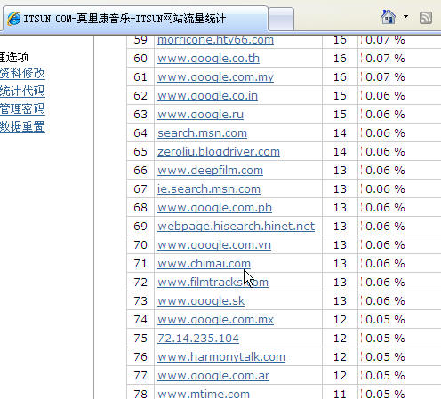This screenshot has width=441, height=399.
Task: Open a new blank tab
Action: point(281,20)
